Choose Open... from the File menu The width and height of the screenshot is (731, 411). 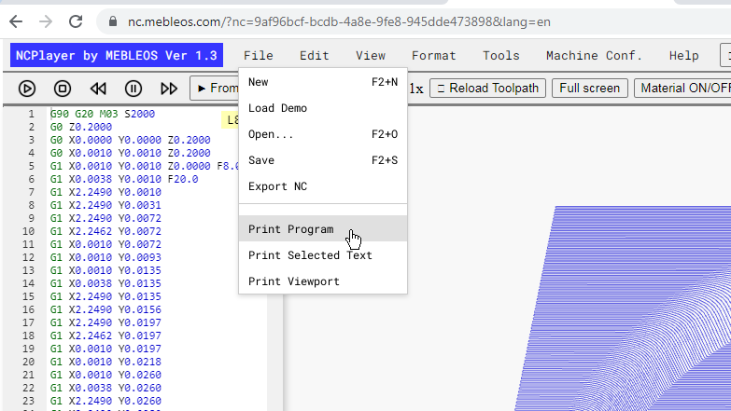point(323,134)
